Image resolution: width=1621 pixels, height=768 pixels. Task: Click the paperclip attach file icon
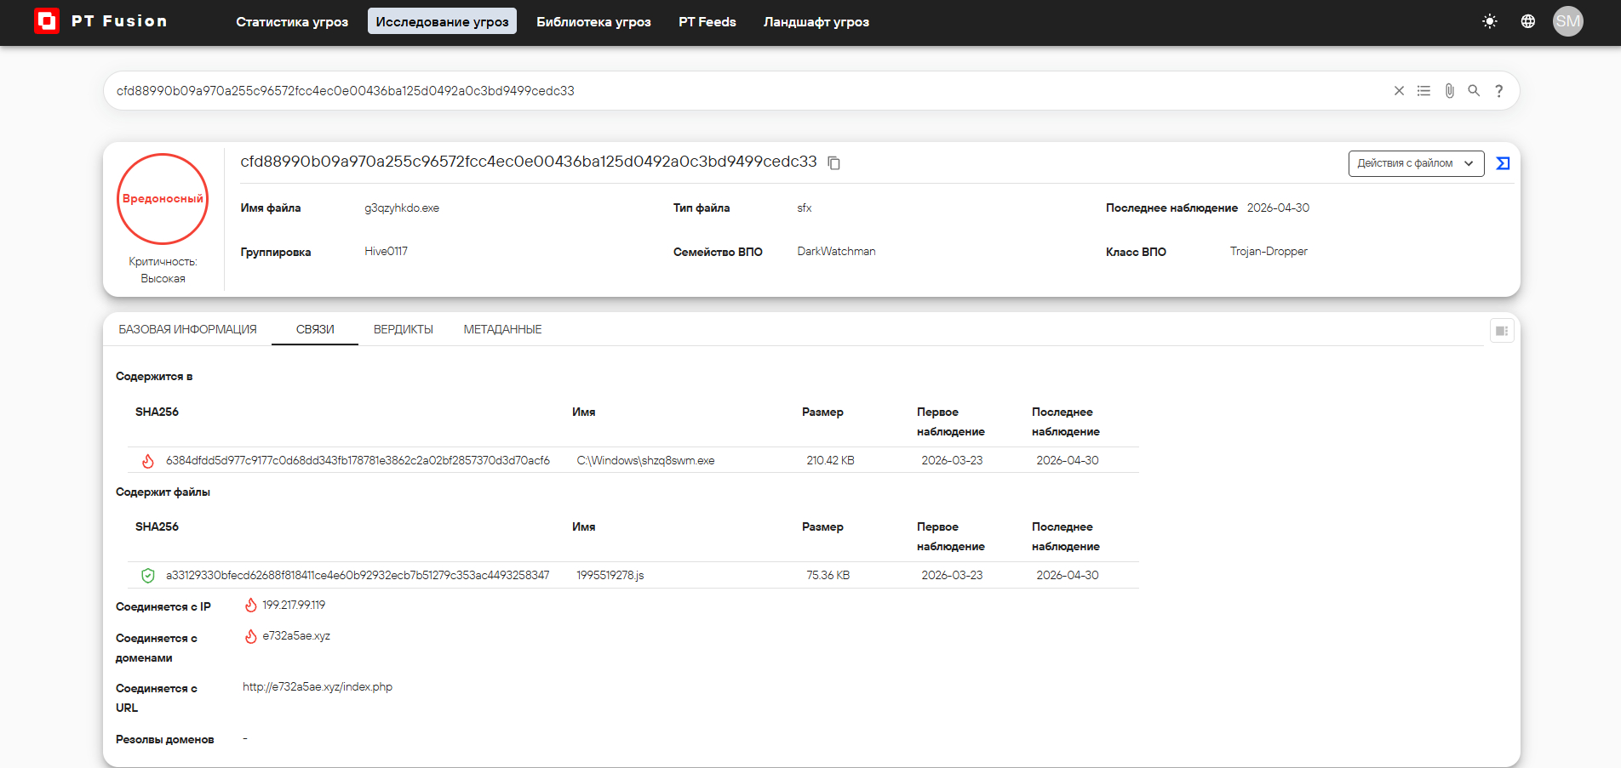tap(1449, 91)
